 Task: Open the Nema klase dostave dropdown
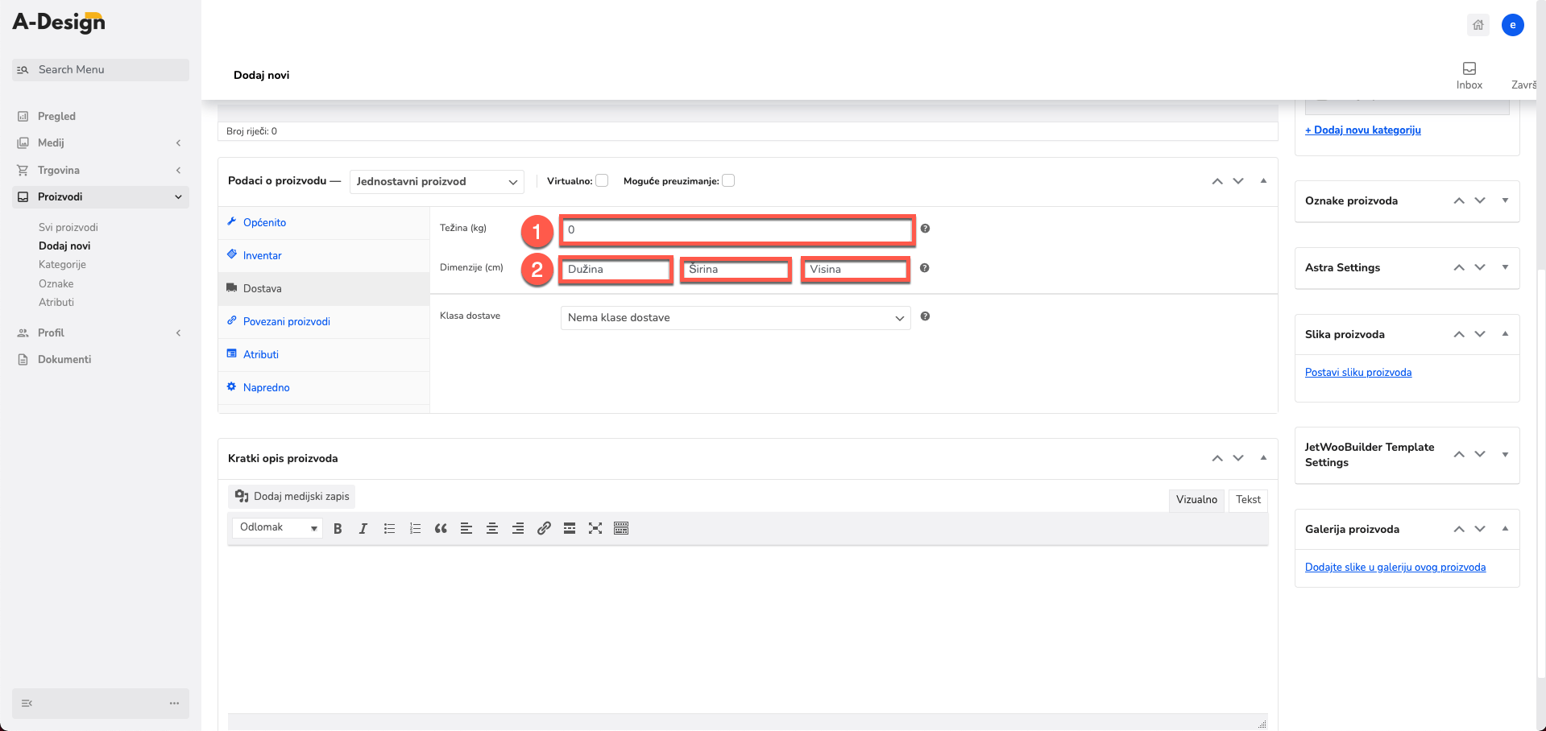(x=736, y=318)
